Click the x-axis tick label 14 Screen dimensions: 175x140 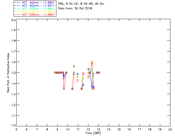(x=109, y=129)
